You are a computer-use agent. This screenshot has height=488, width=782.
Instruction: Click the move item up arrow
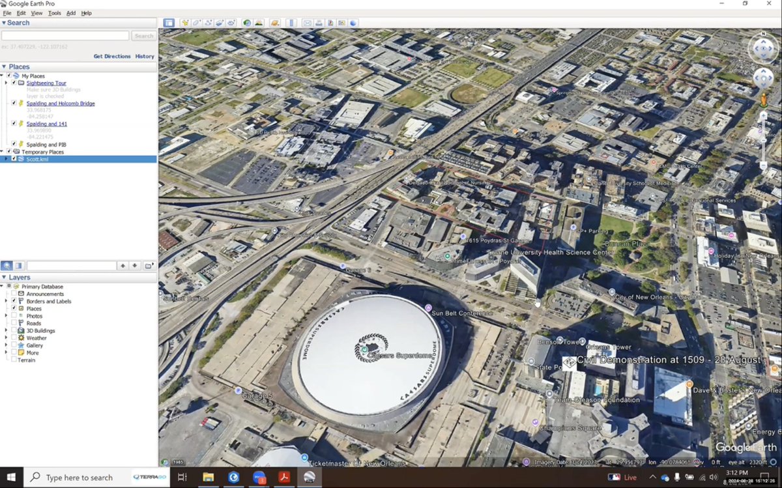point(123,265)
